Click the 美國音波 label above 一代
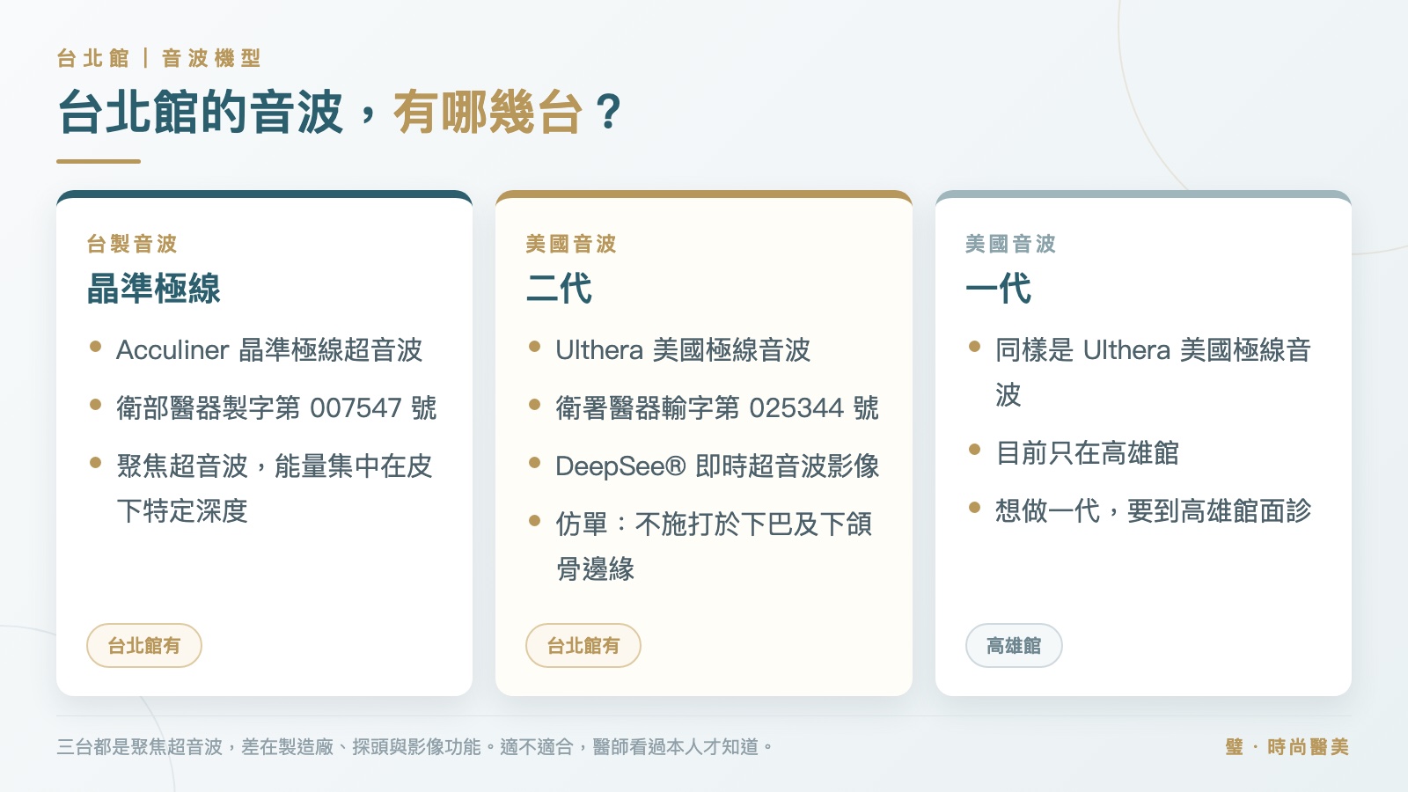Screen dimensions: 1408x792 pyautogui.click(x=1010, y=244)
